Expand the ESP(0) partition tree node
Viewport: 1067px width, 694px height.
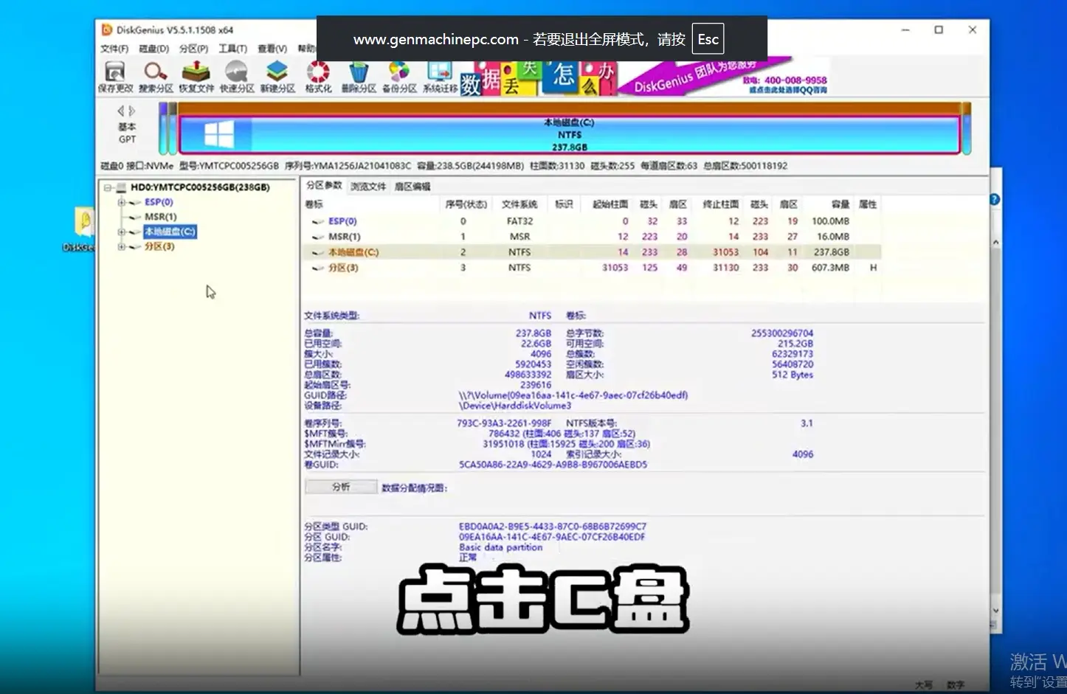click(x=122, y=202)
